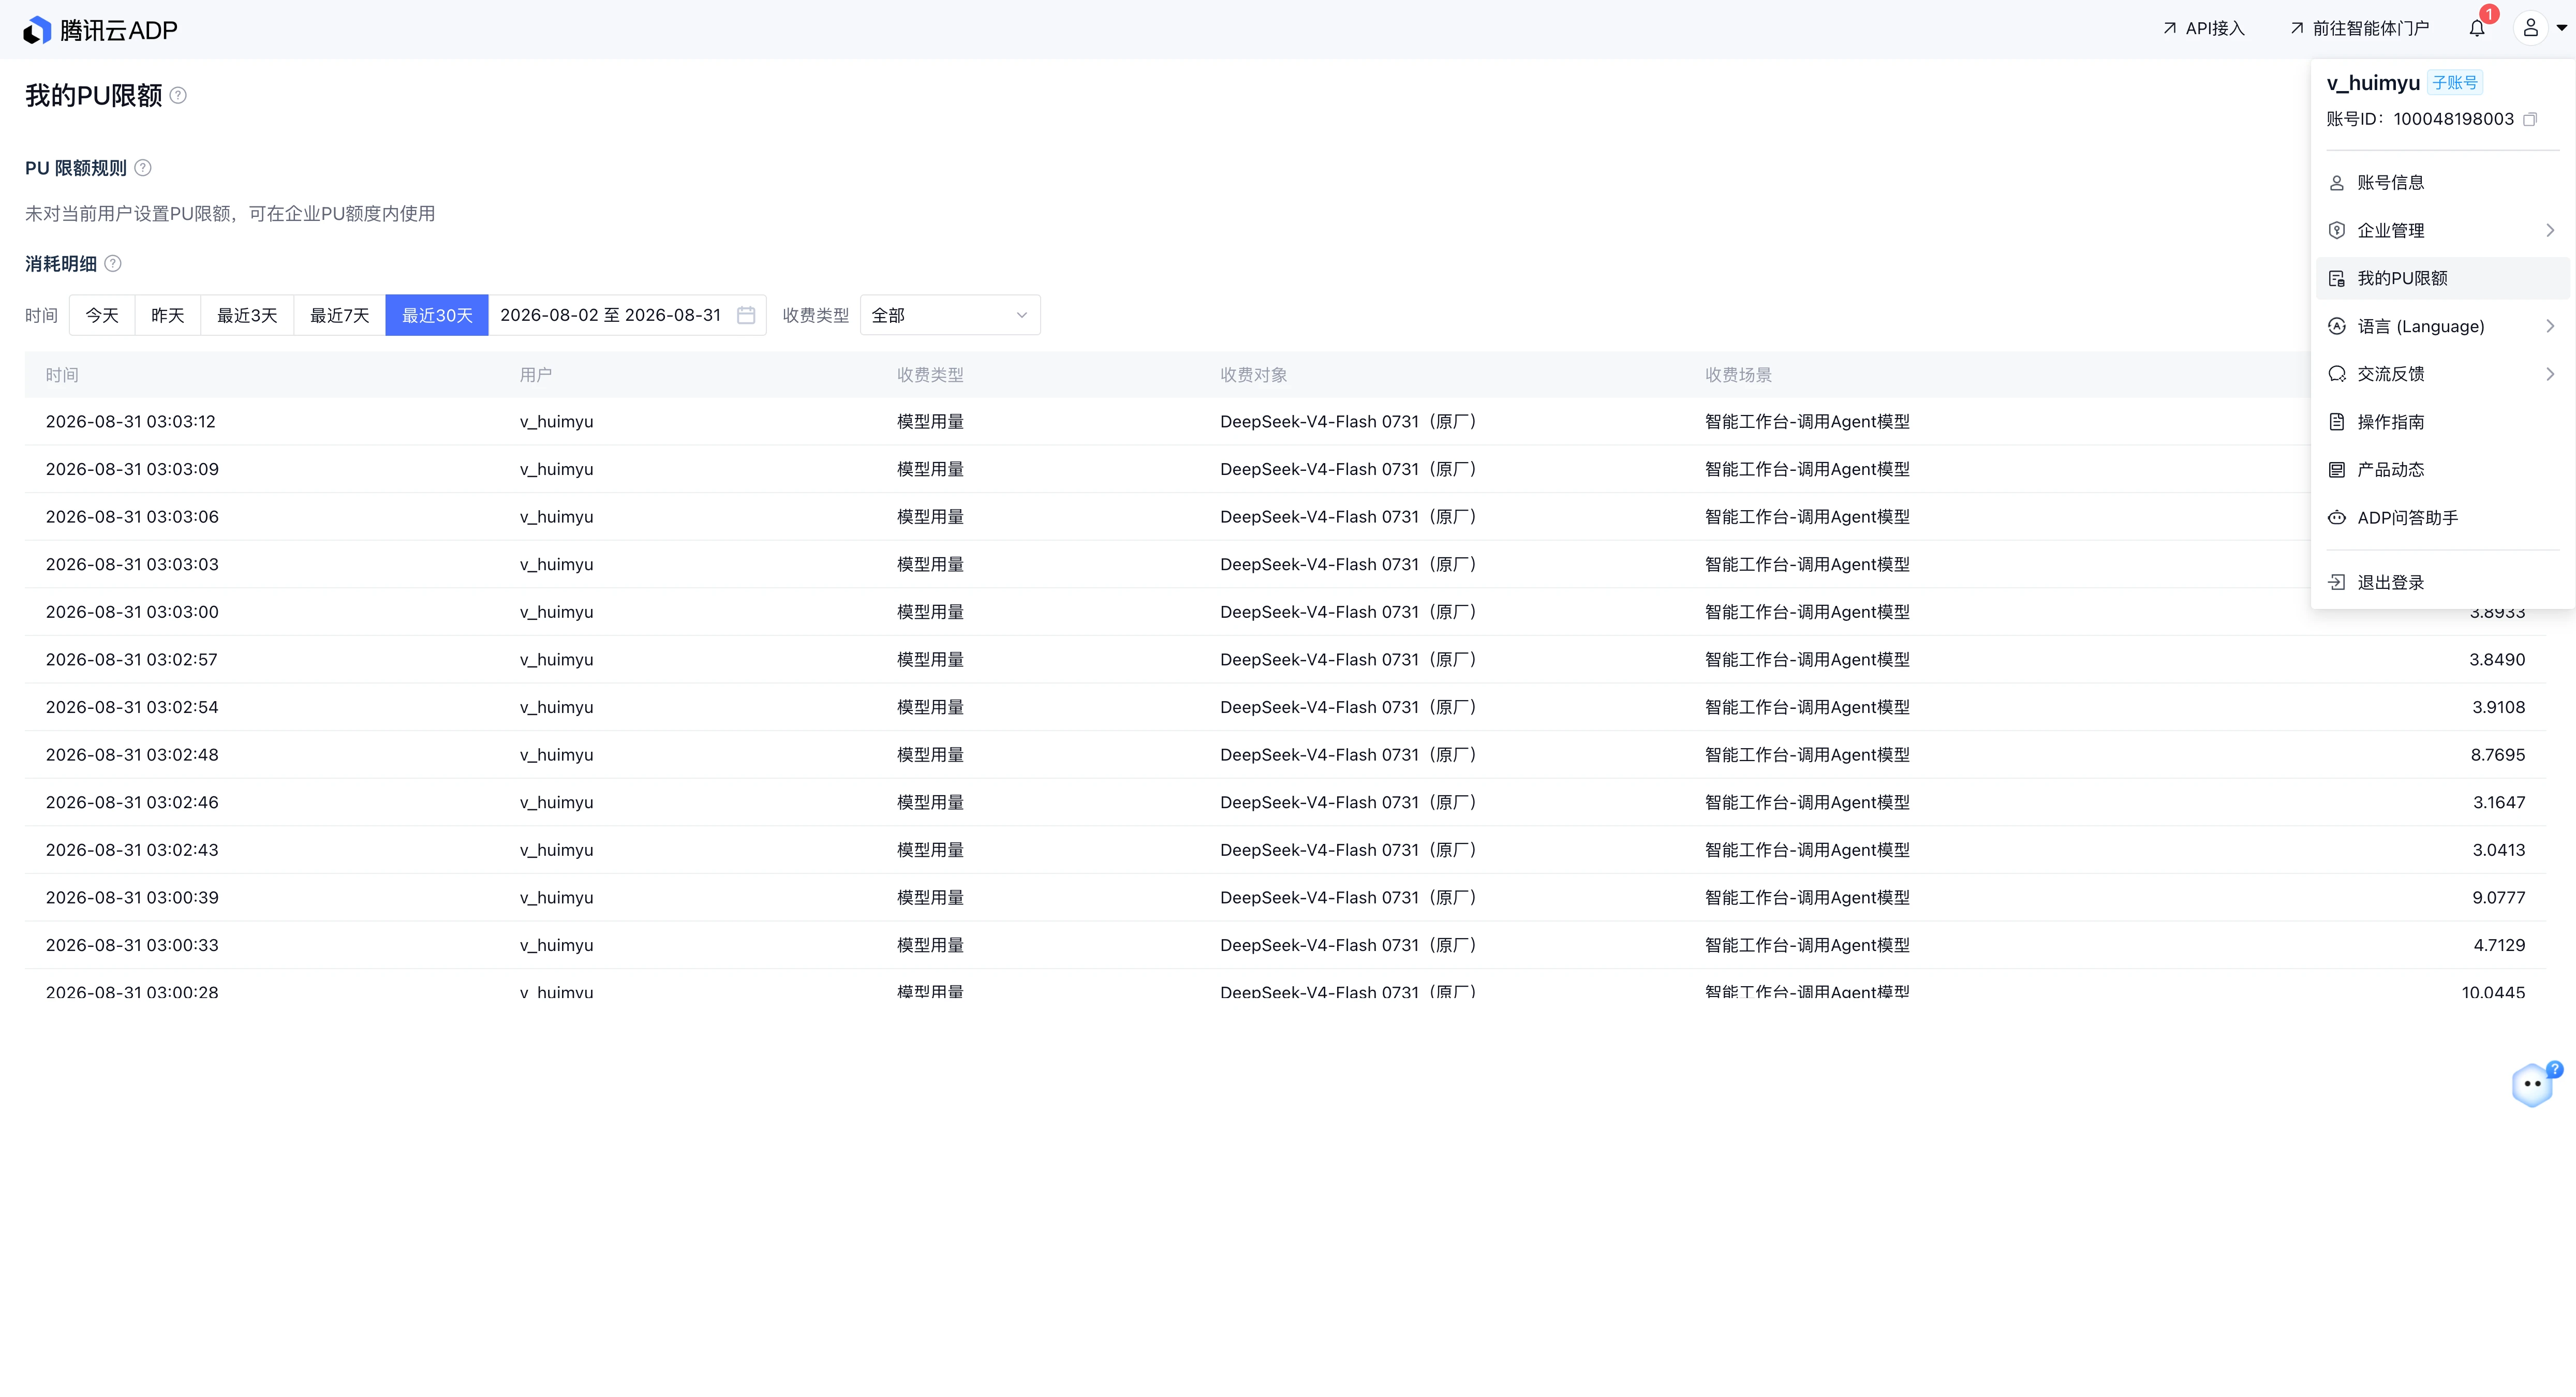Click the 子账号 badge
The width and height of the screenshot is (2576, 1397).
click(2455, 83)
